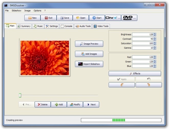Open the Slideshow menu
169x129 pixels.
(16, 11)
